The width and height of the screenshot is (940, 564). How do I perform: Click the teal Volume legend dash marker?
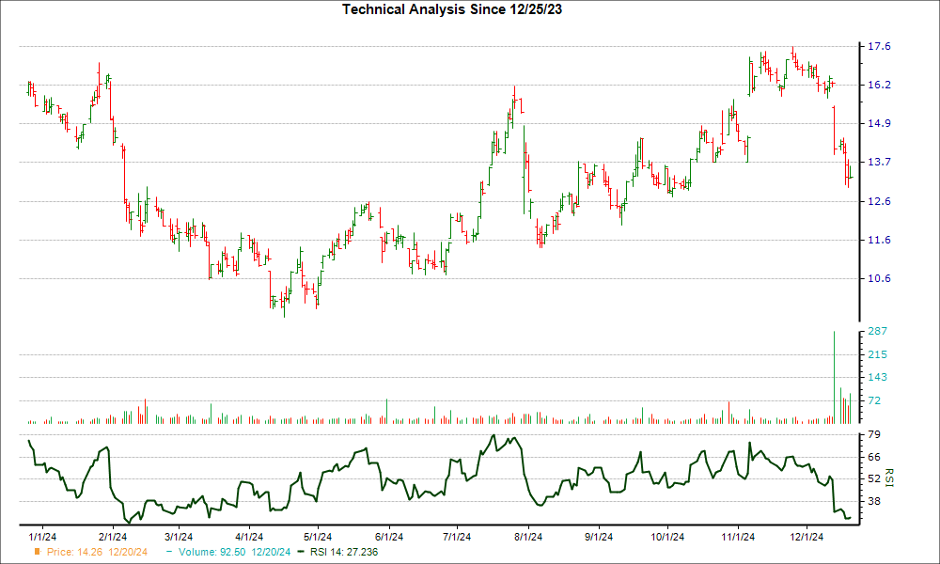(168, 552)
